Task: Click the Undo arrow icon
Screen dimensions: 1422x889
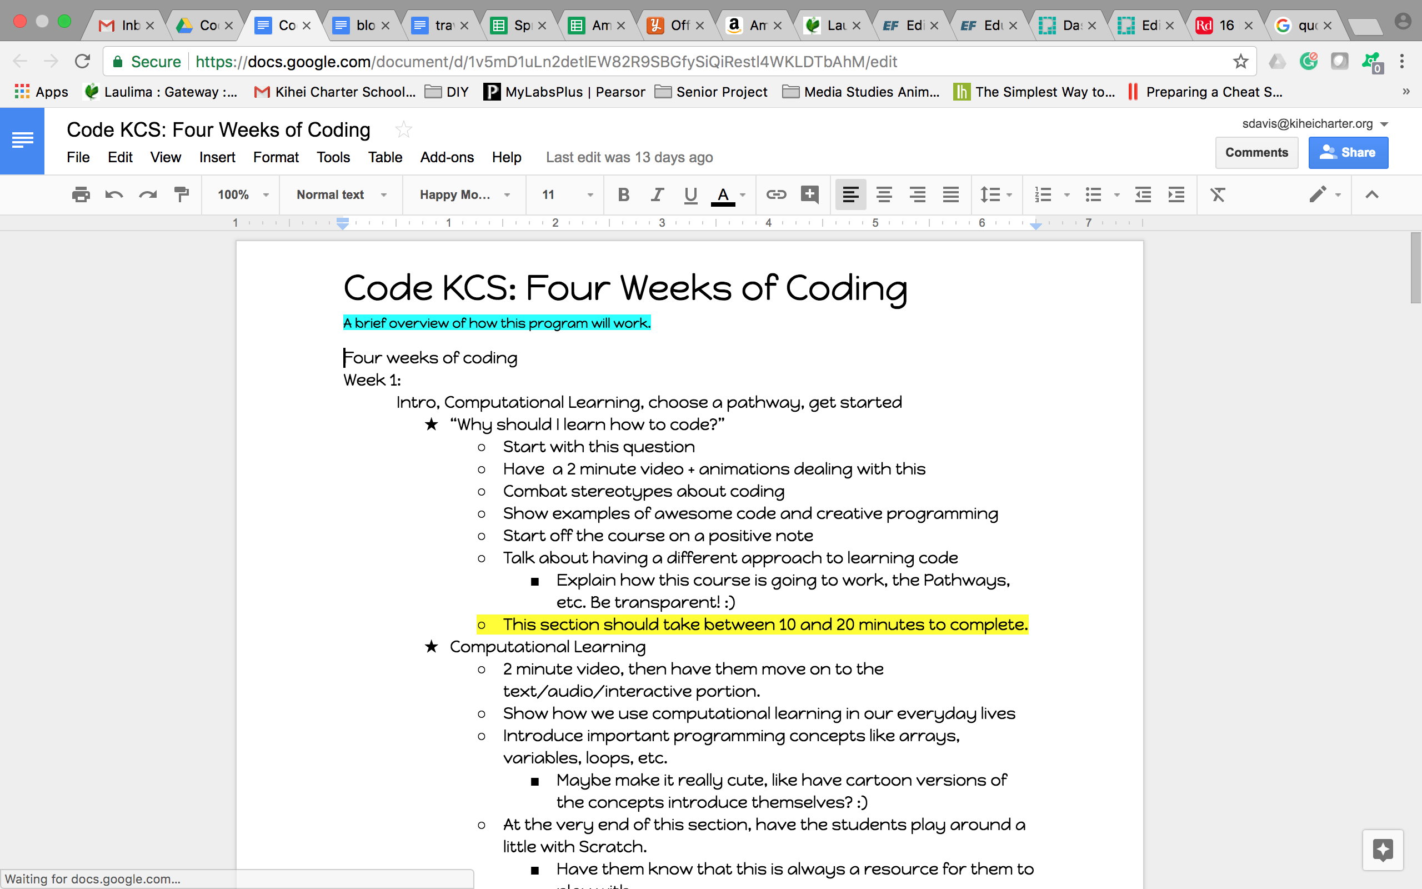Action: click(x=114, y=194)
